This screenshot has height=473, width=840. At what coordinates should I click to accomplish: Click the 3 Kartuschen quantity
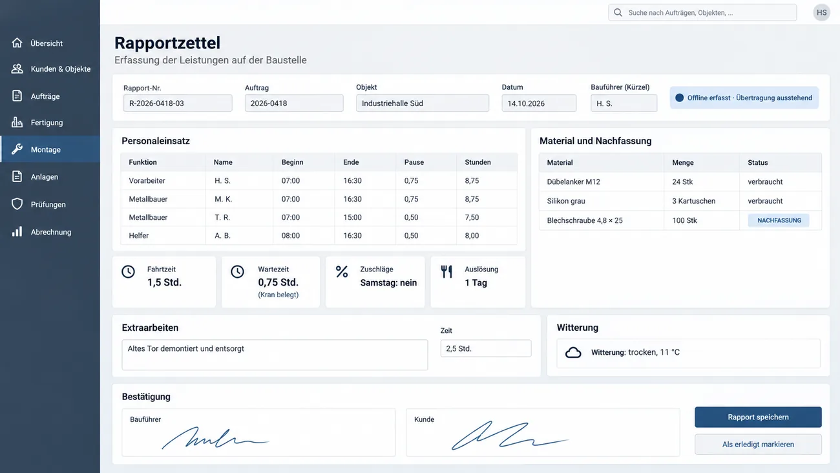point(693,201)
